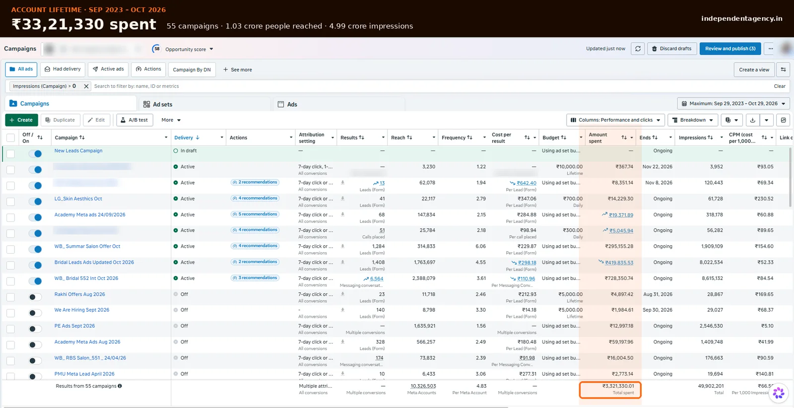
Task: Click the A/B test flask button
Action: coord(134,120)
